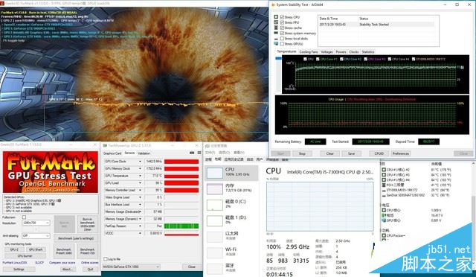Open the GPU Core Clock sensor dropdown

[x=140, y=162]
